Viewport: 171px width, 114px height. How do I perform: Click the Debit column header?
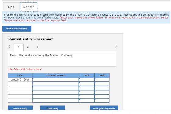coord(87,75)
